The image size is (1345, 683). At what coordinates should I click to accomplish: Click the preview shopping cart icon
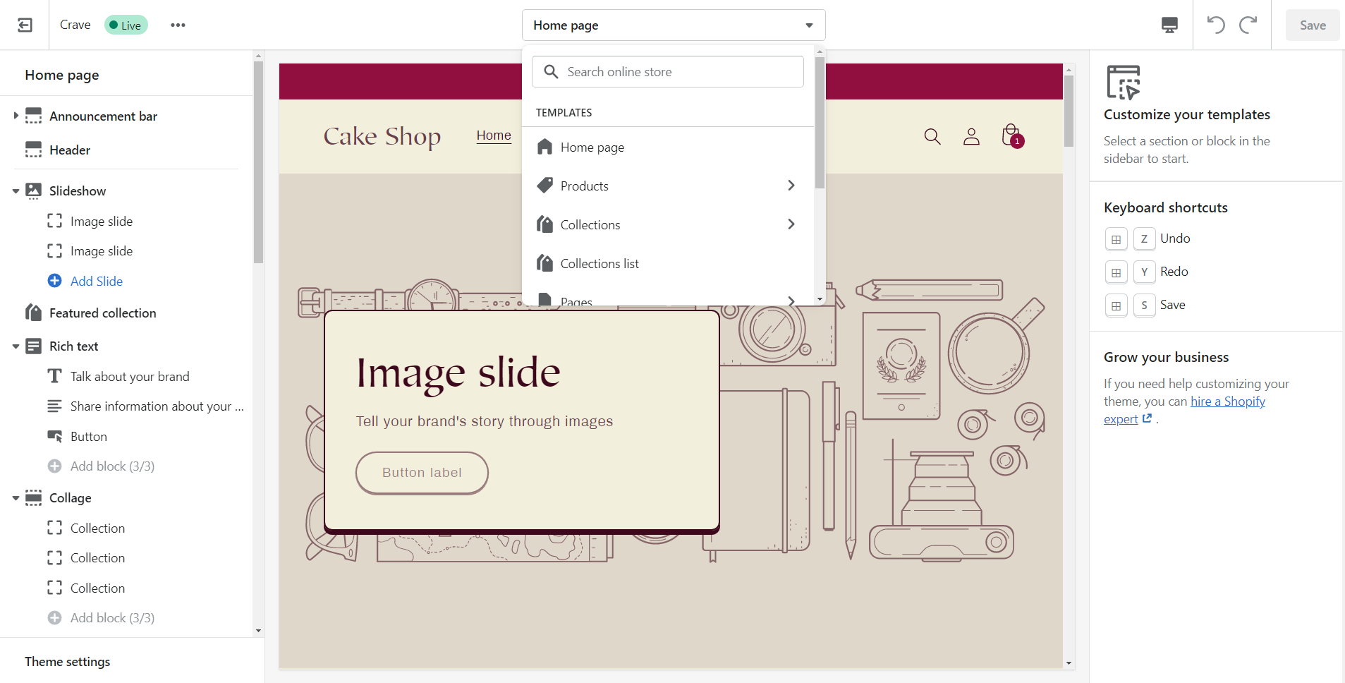(x=1012, y=135)
